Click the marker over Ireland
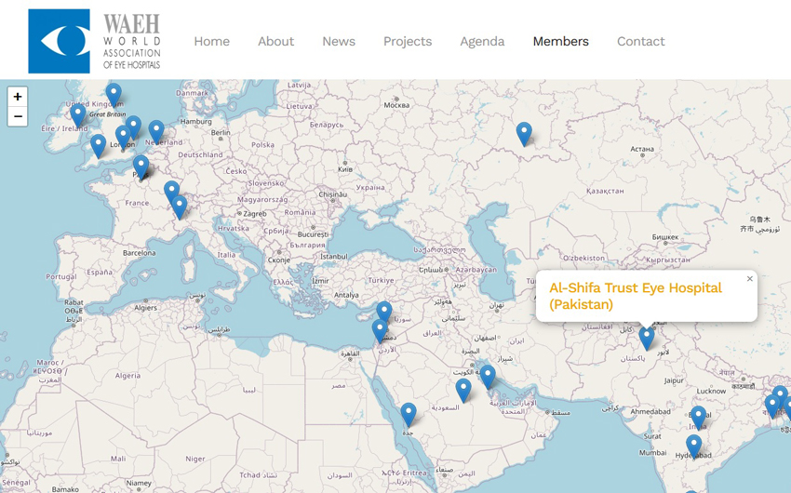 [78, 114]
